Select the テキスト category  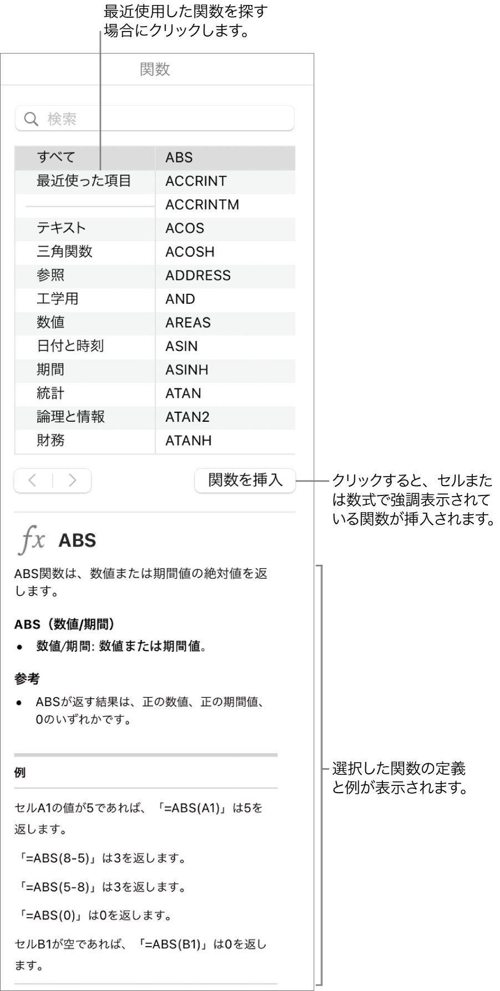pyautogui.click(x=85, y=228)
